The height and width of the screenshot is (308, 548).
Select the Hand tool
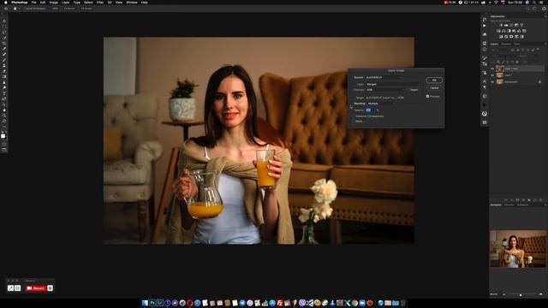point(4,110)
